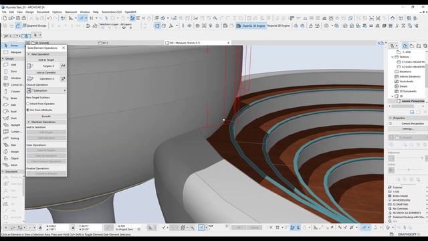Collapse the Document toolbox group
Image resolution: width=428 pixels, height=241 pixels.
click(3, 171)
